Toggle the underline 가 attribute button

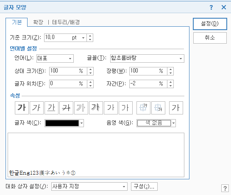(51, 108)
